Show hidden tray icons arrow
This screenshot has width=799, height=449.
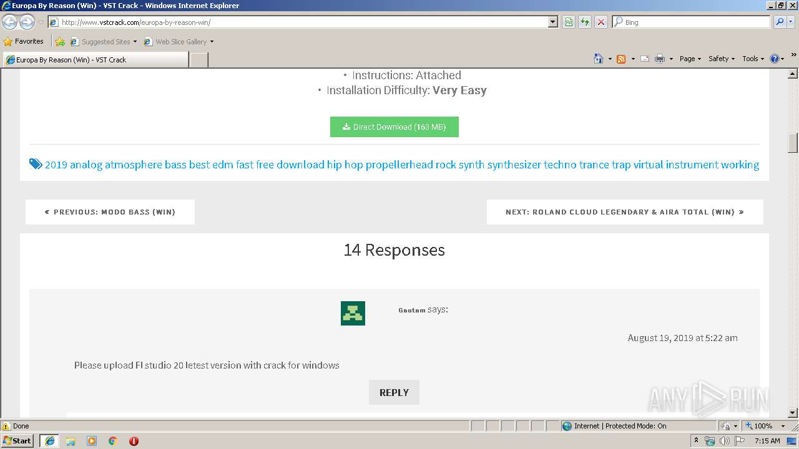click(696, 440)
